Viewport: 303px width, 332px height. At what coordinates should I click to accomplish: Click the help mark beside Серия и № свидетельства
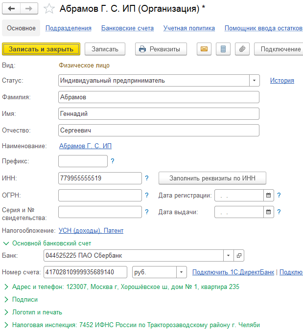coord(147,212)
